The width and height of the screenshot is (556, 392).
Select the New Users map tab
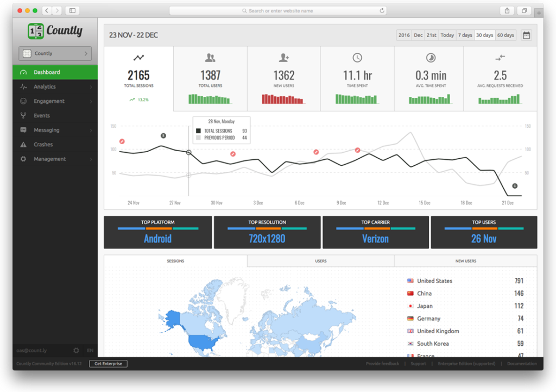tap(465, 261)
